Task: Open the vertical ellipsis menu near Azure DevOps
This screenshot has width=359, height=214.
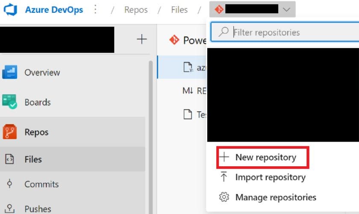Action: [x=95, y=9]
